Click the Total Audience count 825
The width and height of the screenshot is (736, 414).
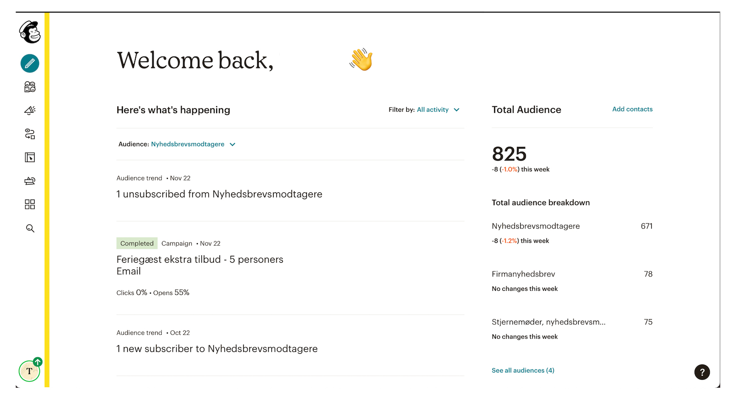[x=509, y=155]
